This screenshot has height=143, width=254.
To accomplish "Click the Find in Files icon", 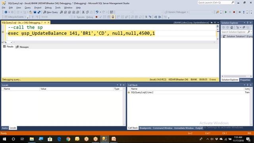I will click(217, 12).
